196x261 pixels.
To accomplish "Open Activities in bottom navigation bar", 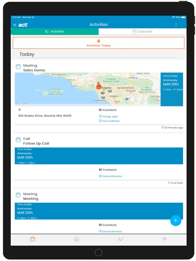I will pos(33,239).
